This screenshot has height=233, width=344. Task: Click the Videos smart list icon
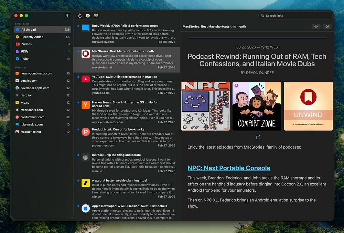coord(18,44)
